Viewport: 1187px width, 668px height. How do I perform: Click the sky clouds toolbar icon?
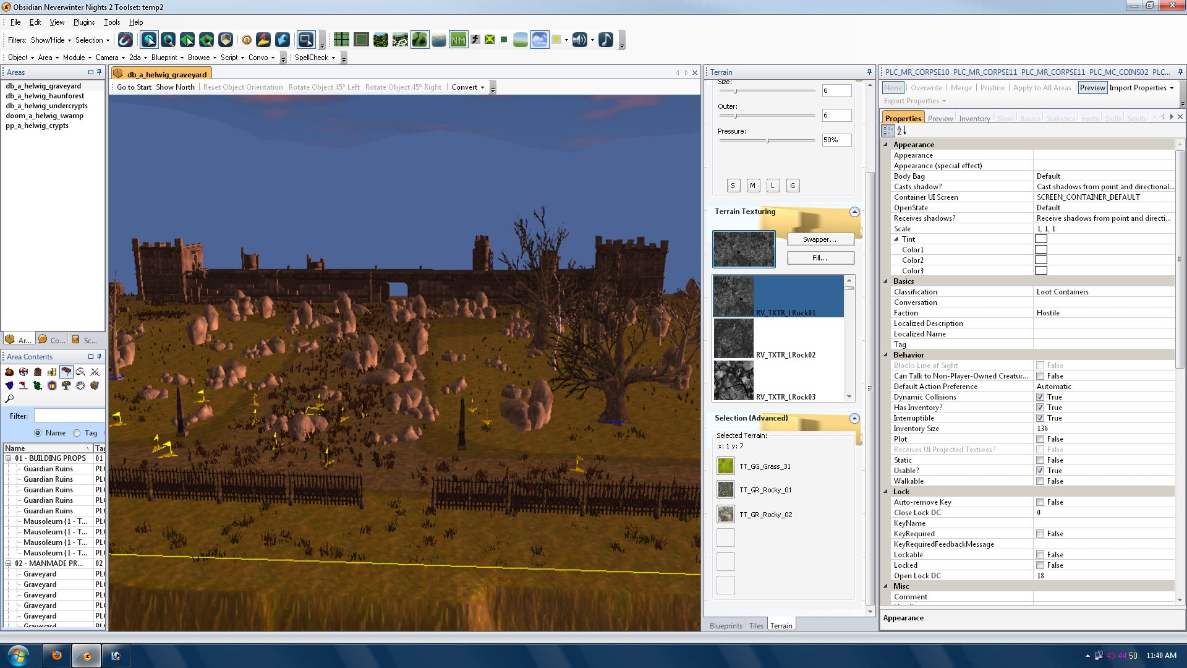(540, 40)
